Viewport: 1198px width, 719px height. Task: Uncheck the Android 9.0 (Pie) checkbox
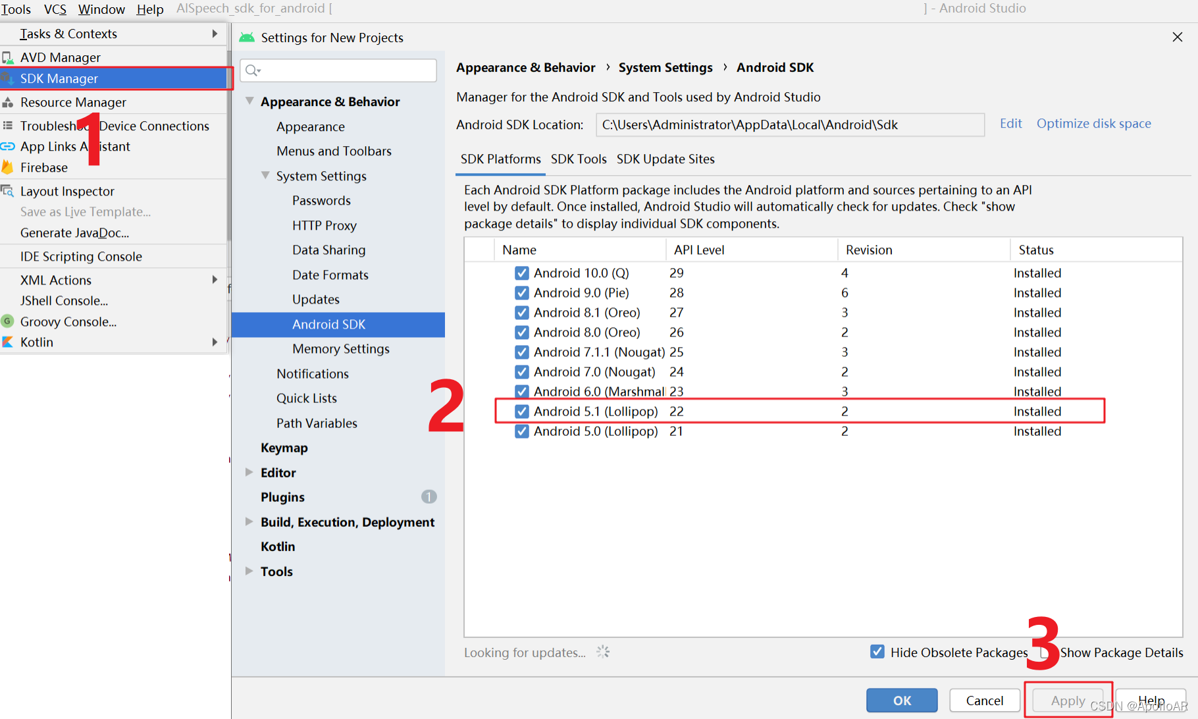(522, 293)
